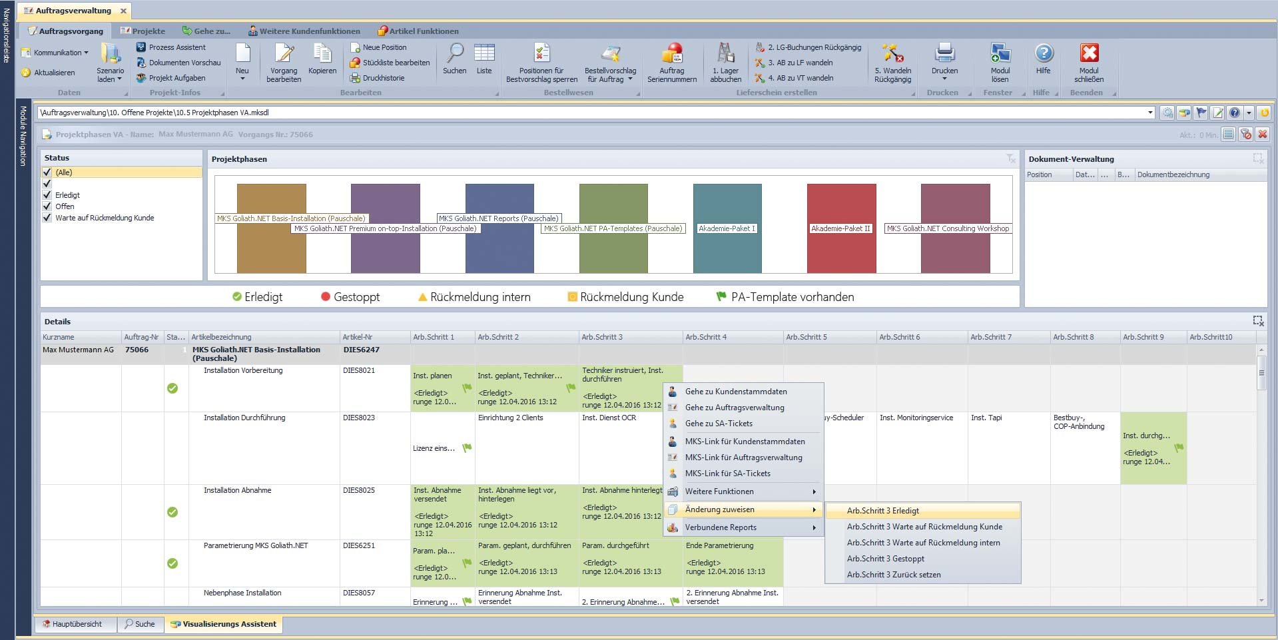This screenshot has width=1278, height=640.
Task: Click 2. LG-Buchungen Rückgängig
Action: point(808,47)
